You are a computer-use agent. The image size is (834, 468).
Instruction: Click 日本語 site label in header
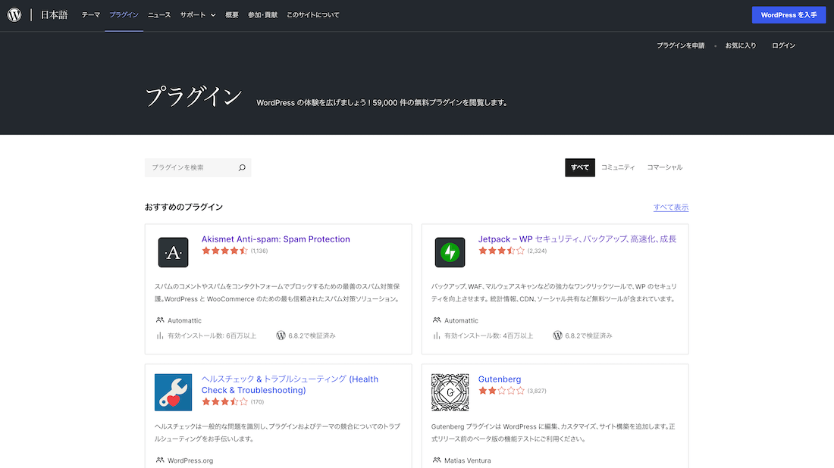point(55,15)
